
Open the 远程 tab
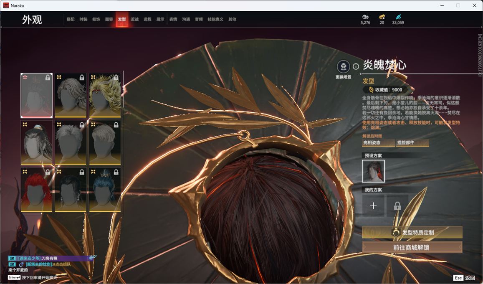point(147,19)
